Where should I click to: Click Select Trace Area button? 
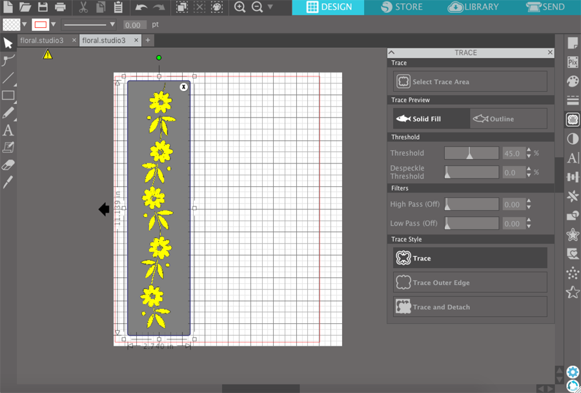pyautogui.click(x=470, y=81)
